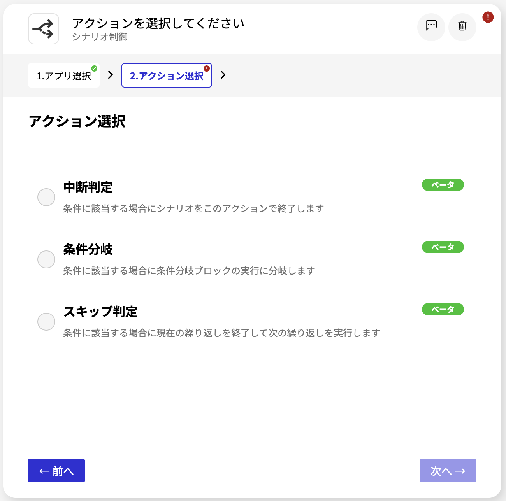This screenshot has width=506, height=501.
Task: Switch to the 2.アクション選択 tab
Action: (167, 75)
